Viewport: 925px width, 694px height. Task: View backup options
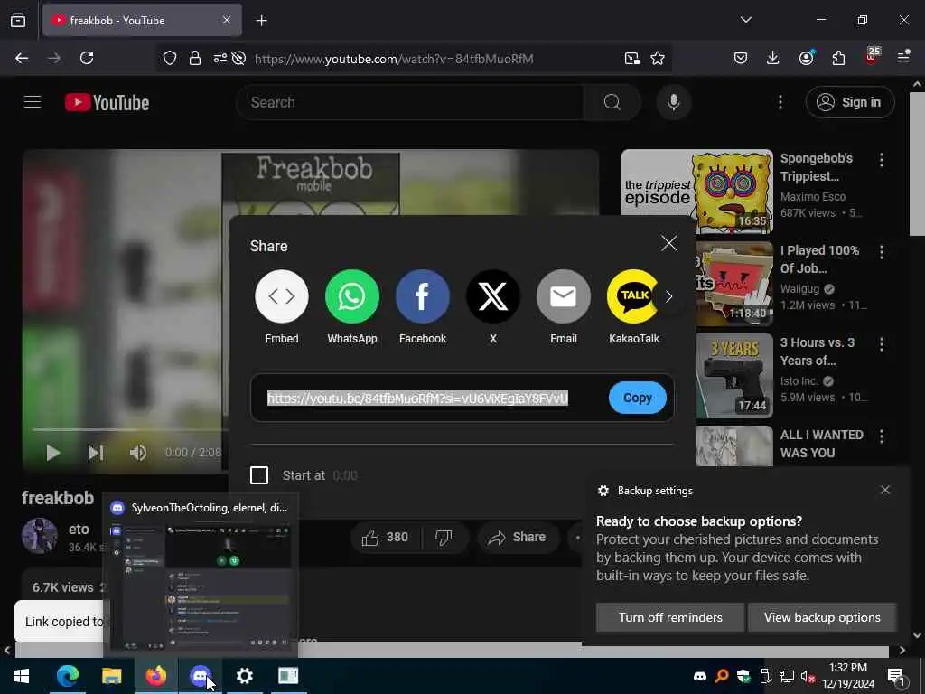click(x=822, y=617)
